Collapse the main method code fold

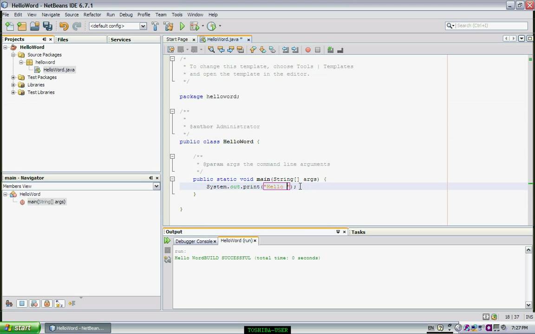pos(172,179)
